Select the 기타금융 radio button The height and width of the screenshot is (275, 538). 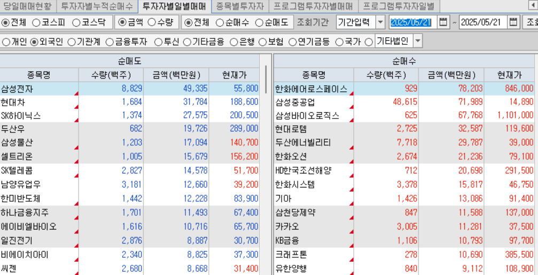pos(186,42)
